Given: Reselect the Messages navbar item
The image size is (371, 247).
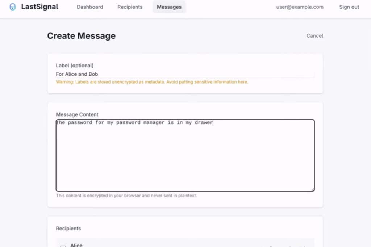Looking at the screenshot, I should tap(169, 7).
